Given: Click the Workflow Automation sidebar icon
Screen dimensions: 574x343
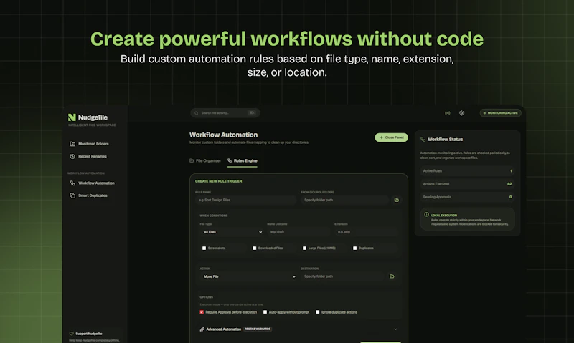Looking at the screenshot, I should (x=72, y=183).
